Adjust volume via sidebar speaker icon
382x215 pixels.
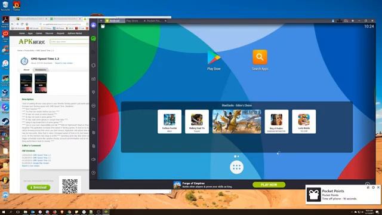(x=93, y=159)
